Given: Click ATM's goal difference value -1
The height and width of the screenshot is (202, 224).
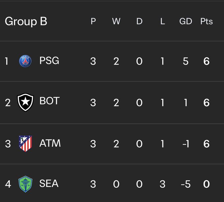Looking at the screenshot, I should 186,144.
